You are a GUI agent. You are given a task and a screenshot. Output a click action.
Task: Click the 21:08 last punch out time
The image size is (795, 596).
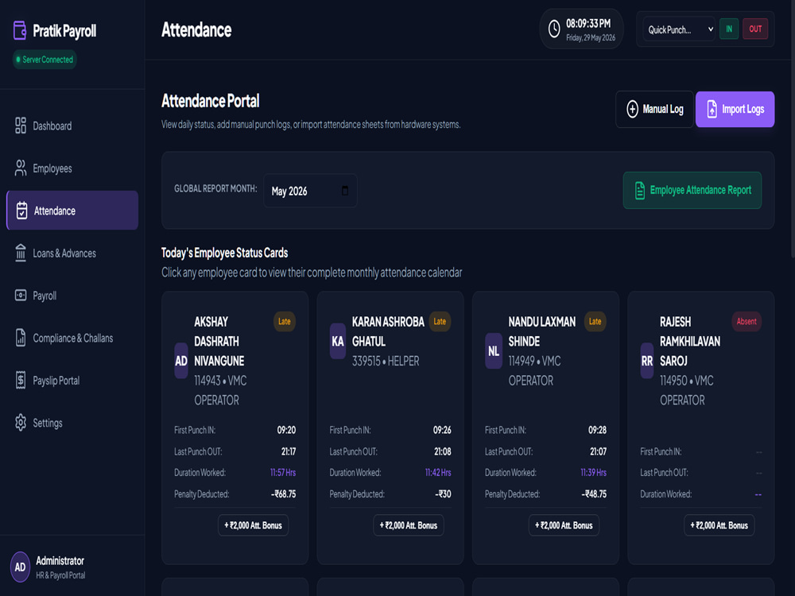pyautogui.click(x=443, y=451)
